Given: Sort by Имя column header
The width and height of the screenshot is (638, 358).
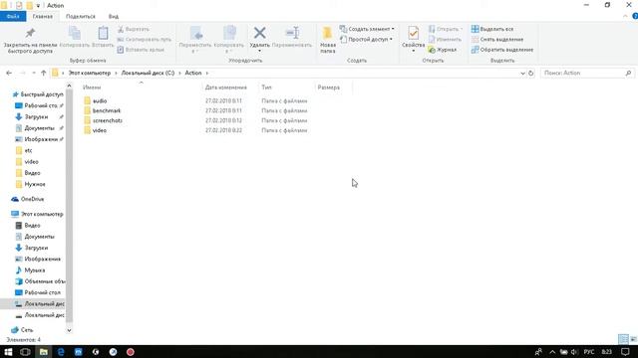Looking at the screenshot, I should pos(92,88).
